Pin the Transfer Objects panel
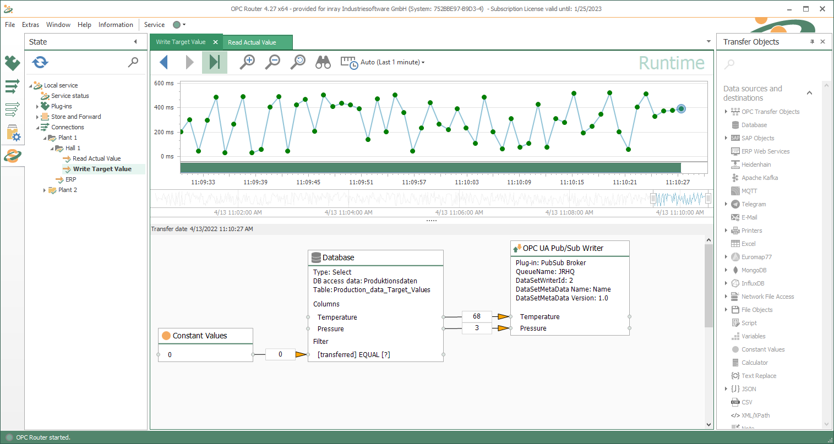 click(811, 42)
